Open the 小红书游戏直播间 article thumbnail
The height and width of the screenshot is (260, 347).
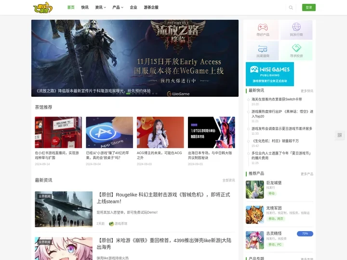(x=58, y=132)
